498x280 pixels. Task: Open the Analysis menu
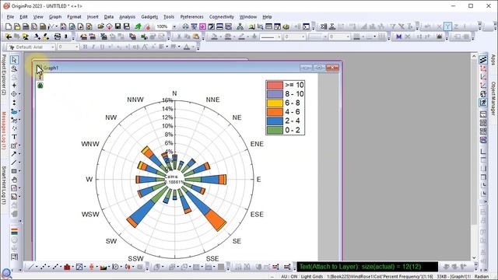[127, 17]
